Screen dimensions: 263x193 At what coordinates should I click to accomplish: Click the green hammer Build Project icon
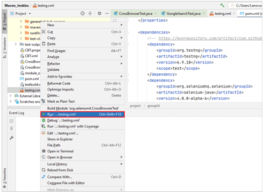(222, 5)
